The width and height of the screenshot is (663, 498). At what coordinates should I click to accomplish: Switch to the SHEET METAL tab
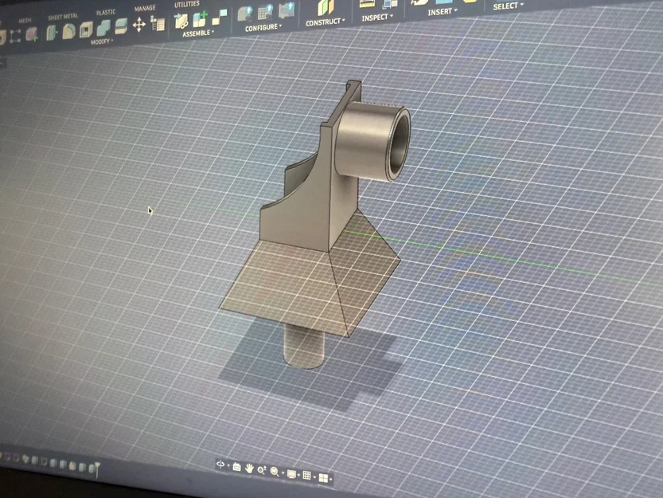click(63, 17)
